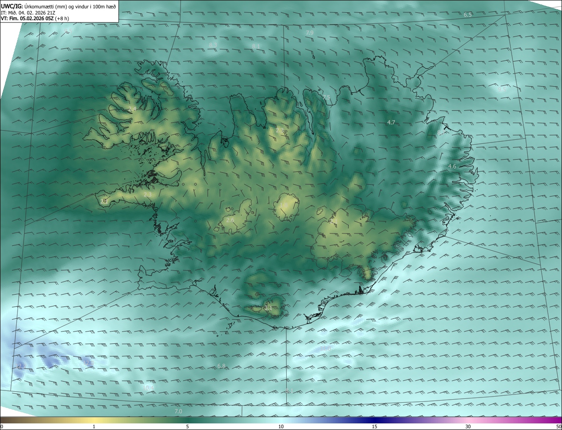Click the 6.8 value south of Iceland
Image resolution: width=562 pixels, height=430 pixels.
click(x=221, y=366)
